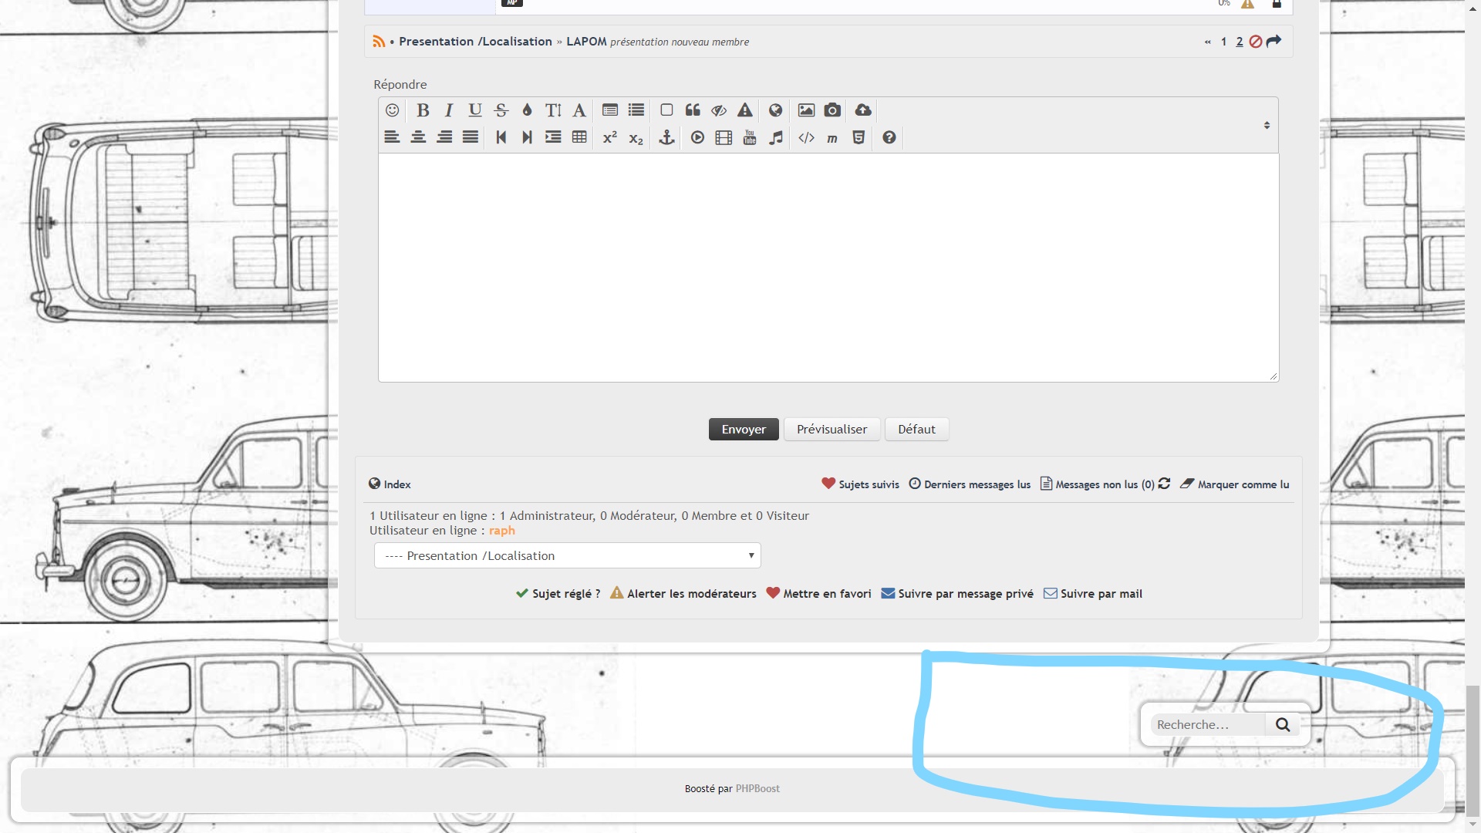Image resolution: width=1481 pixels, height=833 pixels.
Task: Toggle bold text formatting
Action: pyautogui.click(x=423, y=110)
